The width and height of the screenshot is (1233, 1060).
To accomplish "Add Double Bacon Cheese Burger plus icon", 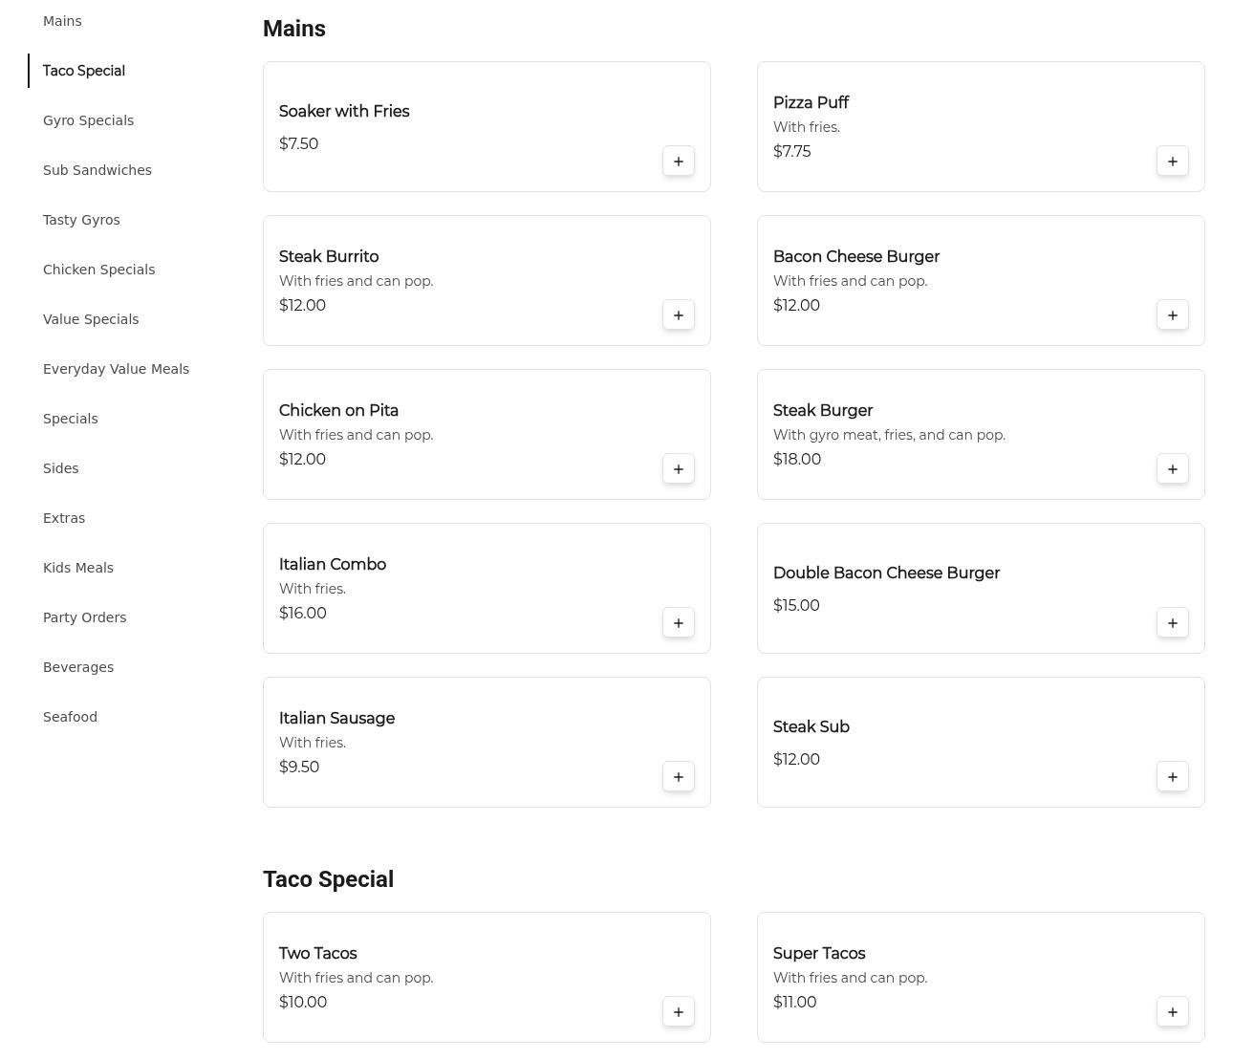I will point(1173,623).
